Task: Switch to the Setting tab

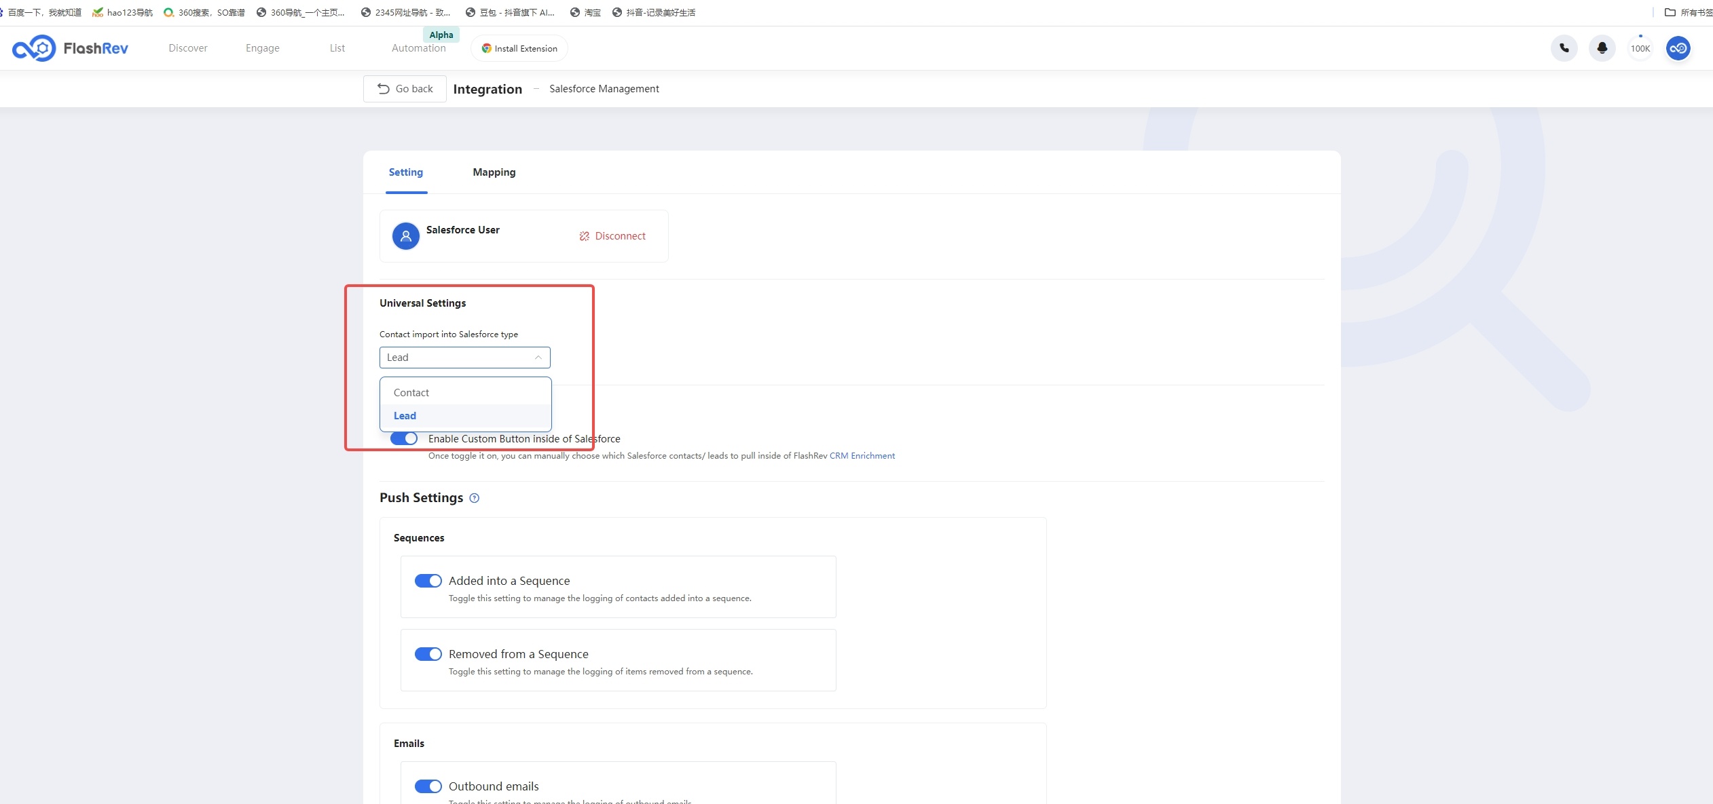Action: coord(406,172)
